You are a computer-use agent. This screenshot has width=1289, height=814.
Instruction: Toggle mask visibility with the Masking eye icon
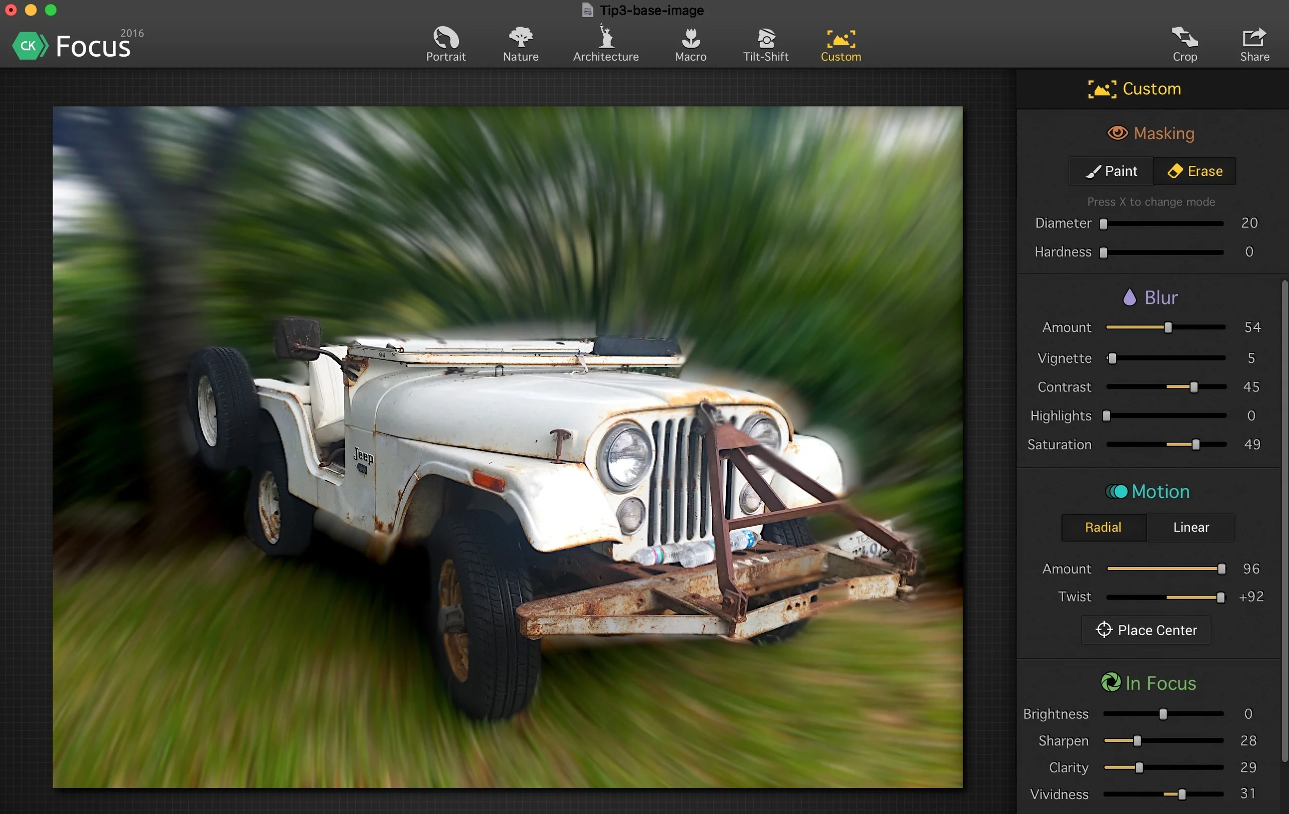(1117, 132)
